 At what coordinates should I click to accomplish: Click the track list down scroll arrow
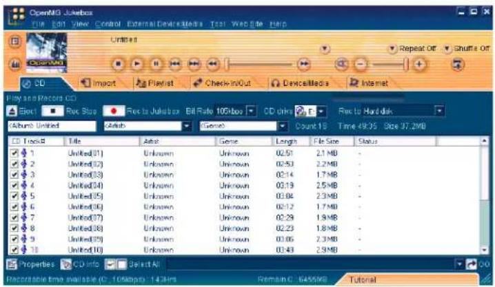pos(484,250)
